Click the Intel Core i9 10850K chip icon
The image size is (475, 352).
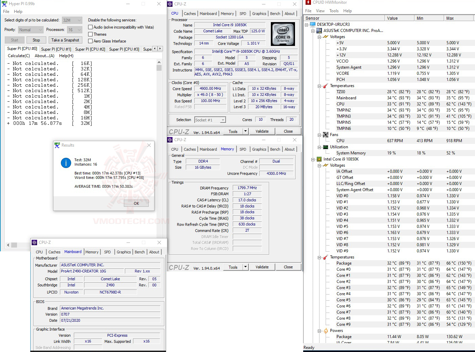(x=319, y=159)
